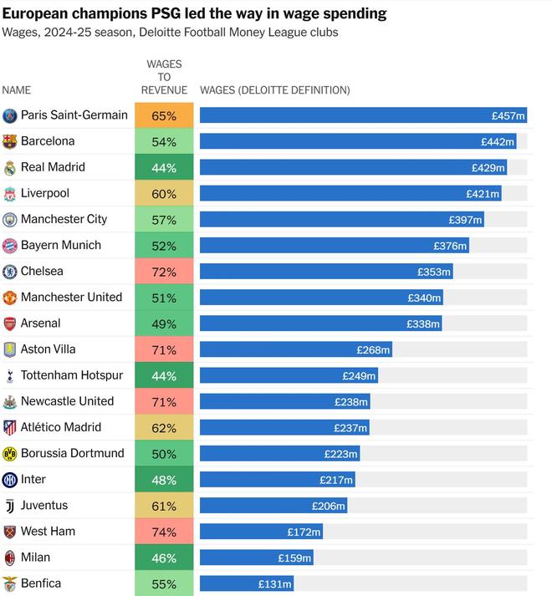Click the Manchester City badge icon
The height and width of the screenshot is (596, 552).
tap(10, 219)
